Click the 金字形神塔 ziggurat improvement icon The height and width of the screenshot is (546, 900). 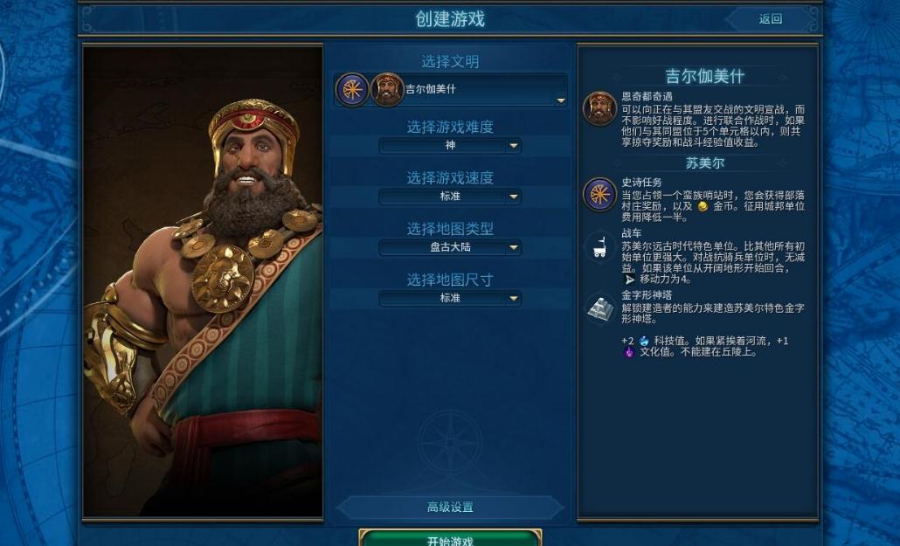(x=599, y=309)
